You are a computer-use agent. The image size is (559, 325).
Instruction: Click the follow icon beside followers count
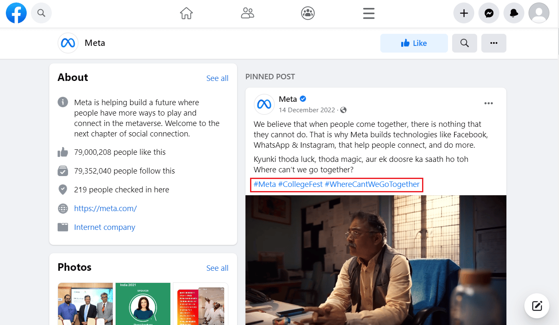[63, 171]
